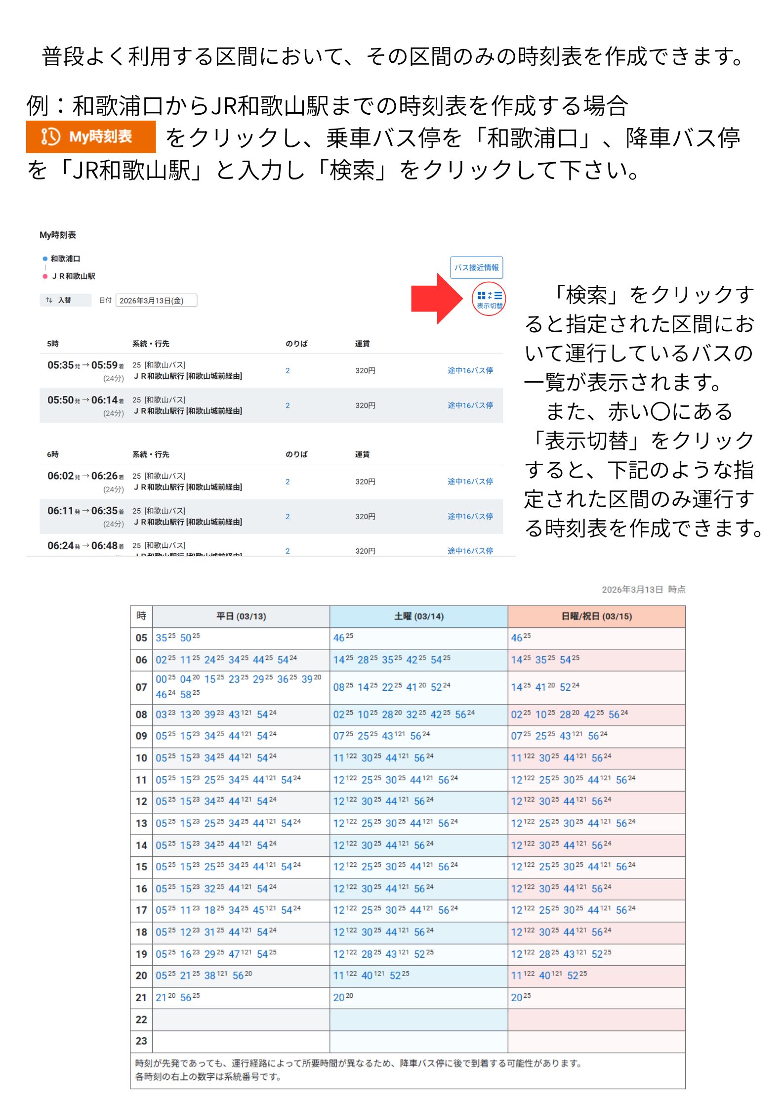This screenshot has width=784, height=1110.
Task: Open the date field showing 2026年3月13日(金)
Action: pos(156,301)
